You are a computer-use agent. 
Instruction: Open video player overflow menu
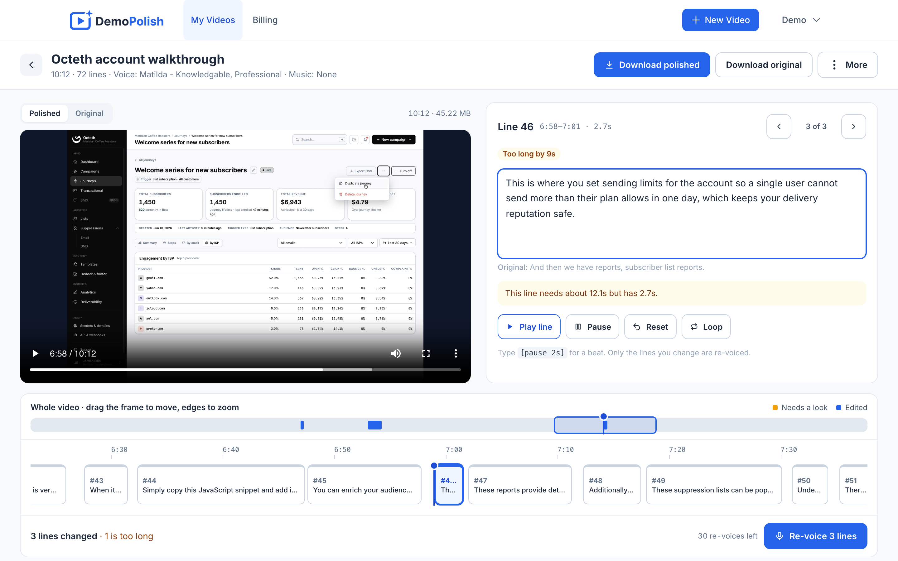[456, 354]
